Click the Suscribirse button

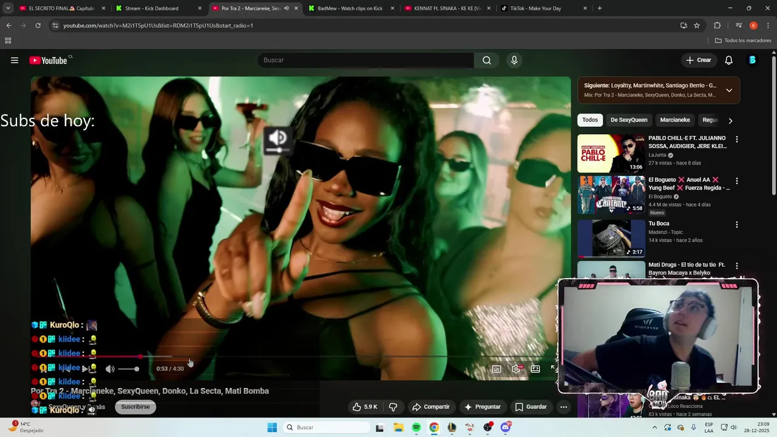[x=135, y=407]
